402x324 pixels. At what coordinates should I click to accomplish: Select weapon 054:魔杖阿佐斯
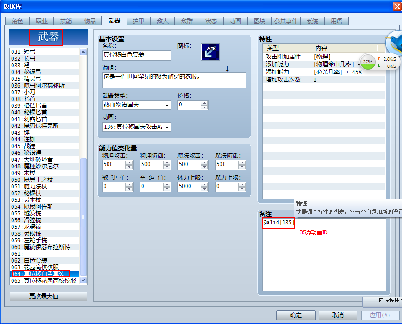click(45, 207)
